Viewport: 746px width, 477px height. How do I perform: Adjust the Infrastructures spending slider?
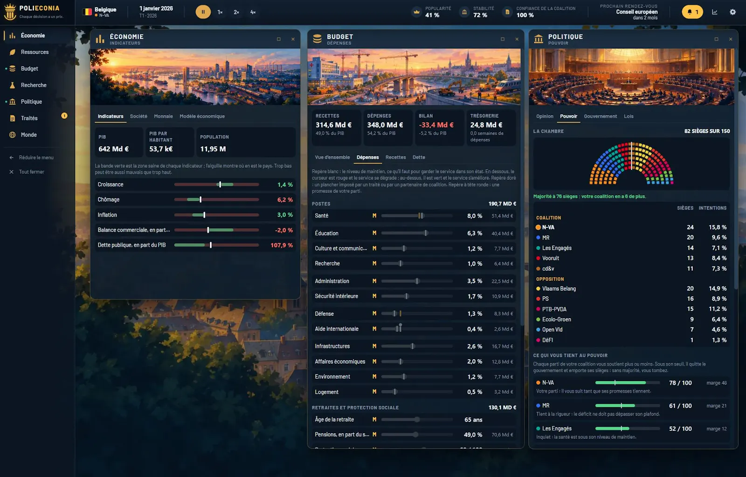coord(417,346)
